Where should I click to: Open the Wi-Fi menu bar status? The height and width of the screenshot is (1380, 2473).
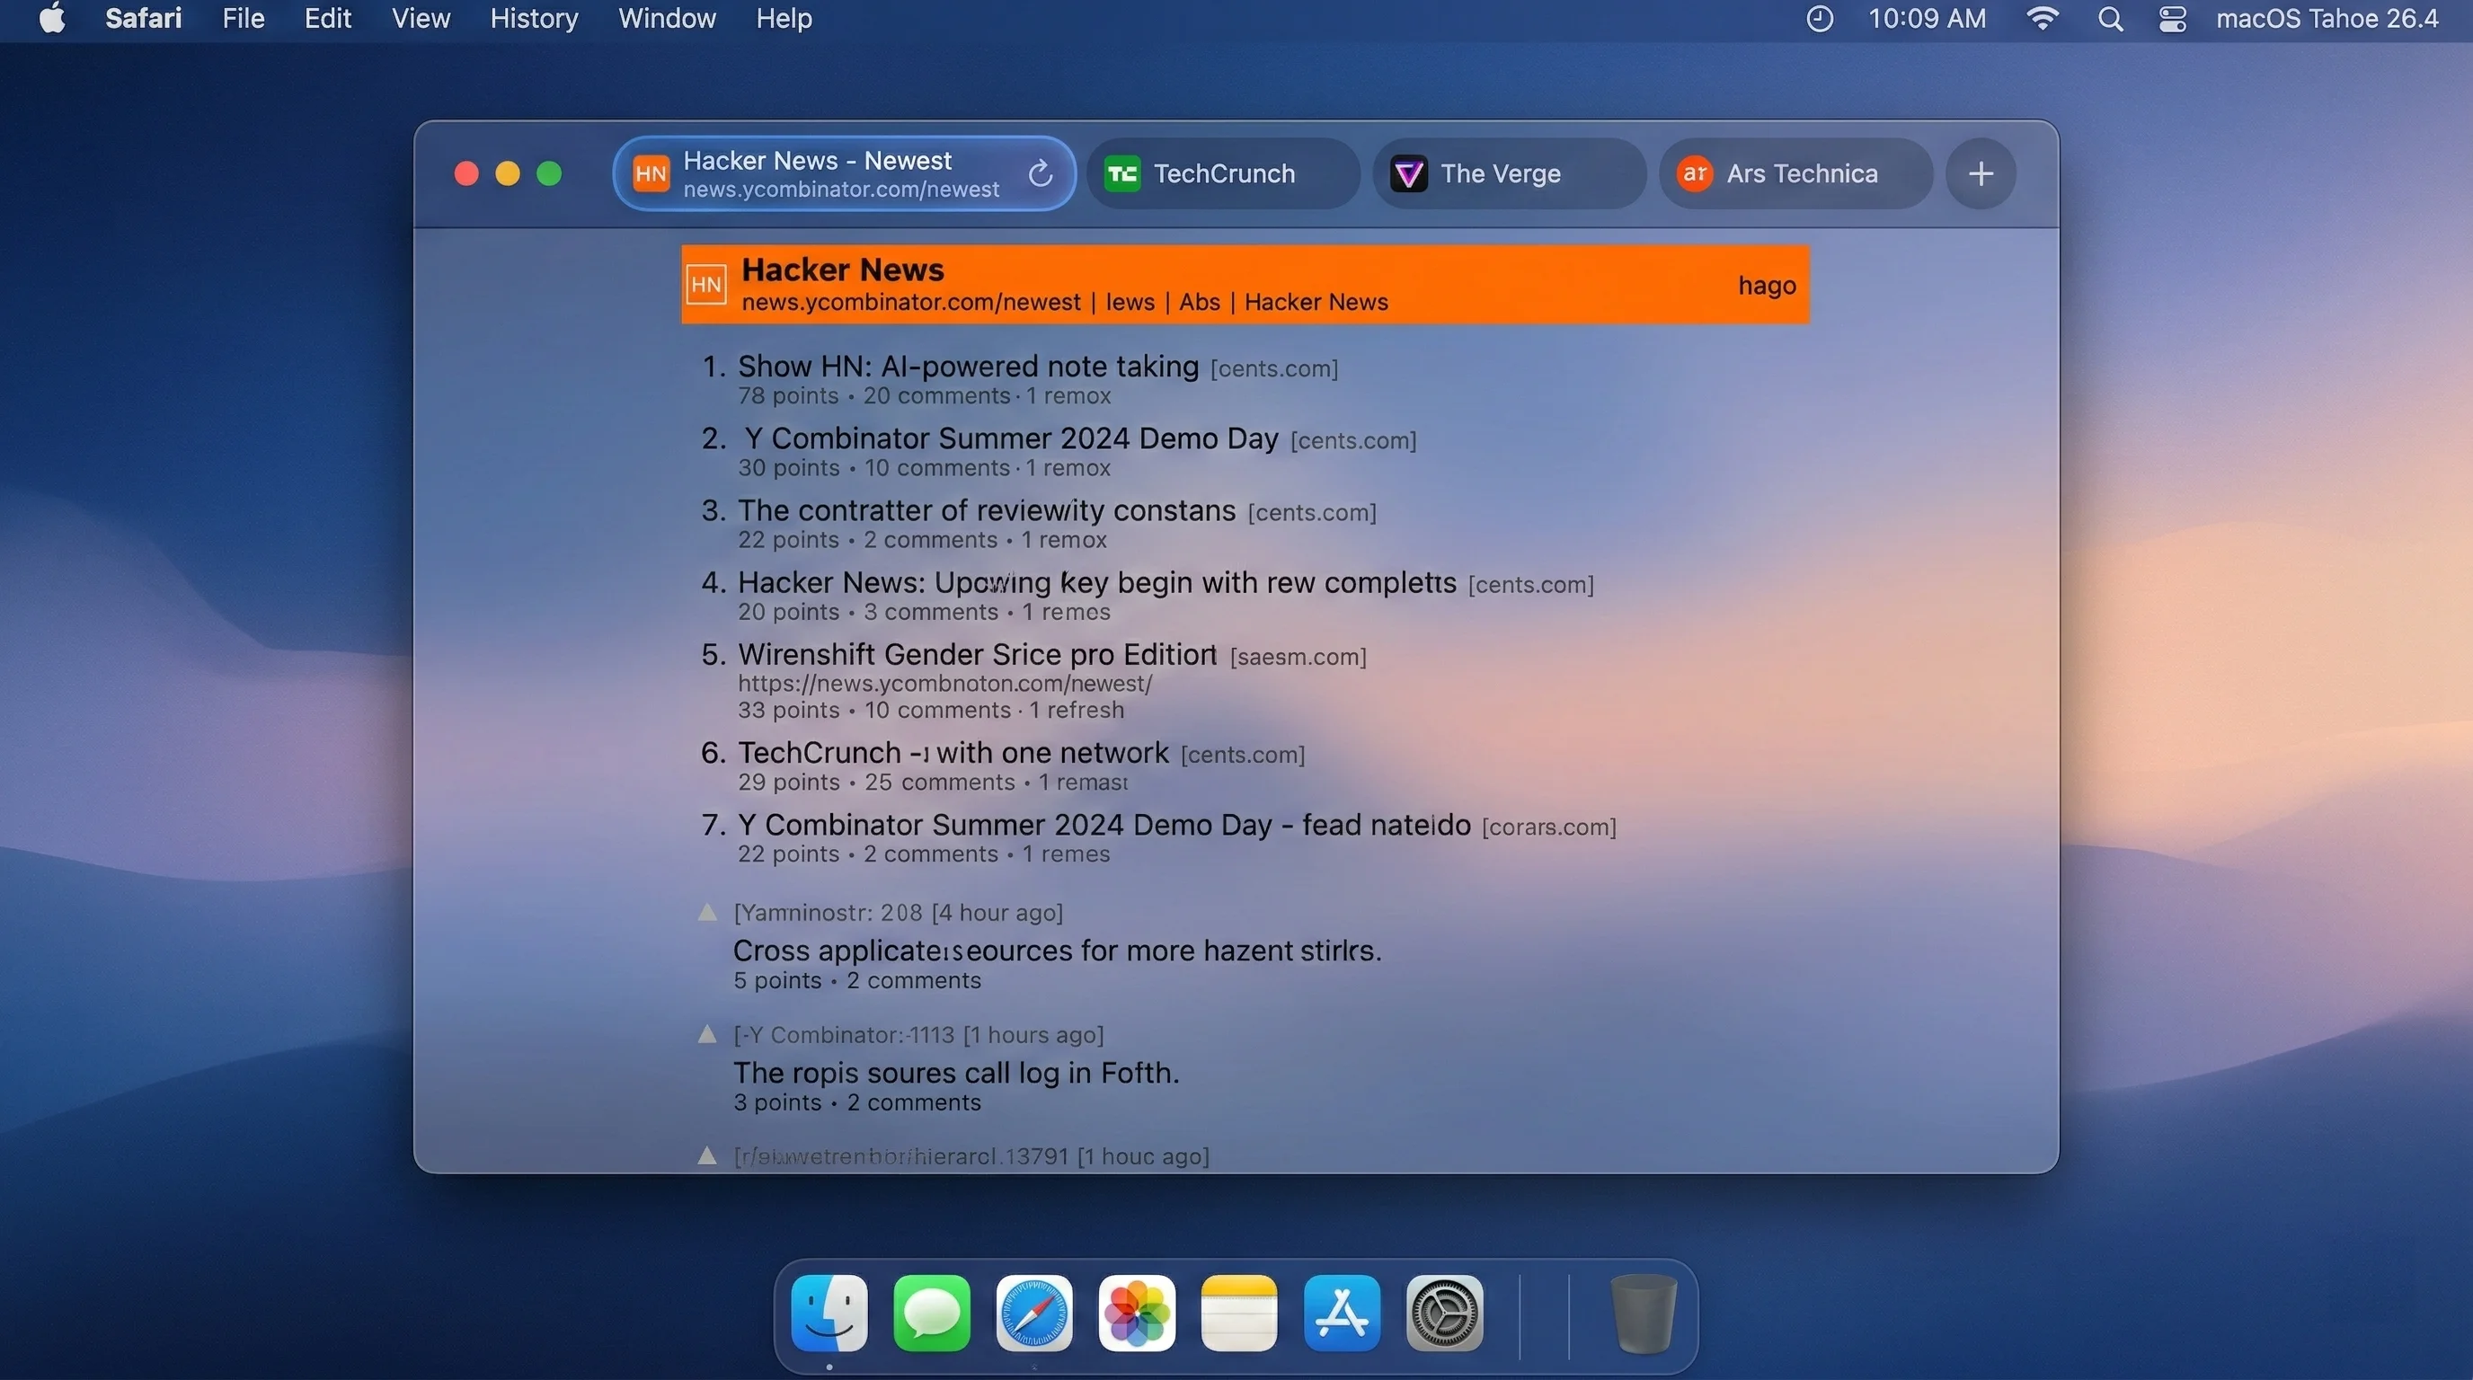click(2042, 19)
